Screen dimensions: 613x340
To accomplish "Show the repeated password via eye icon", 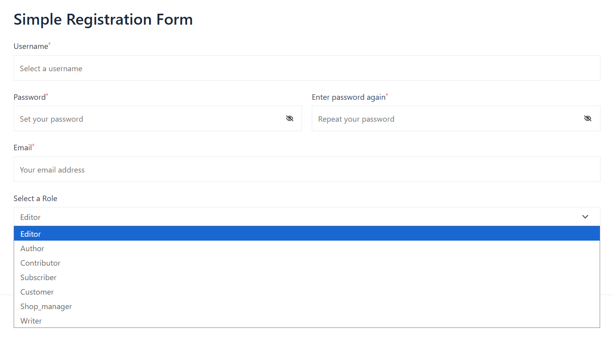I will pos(588,119).
